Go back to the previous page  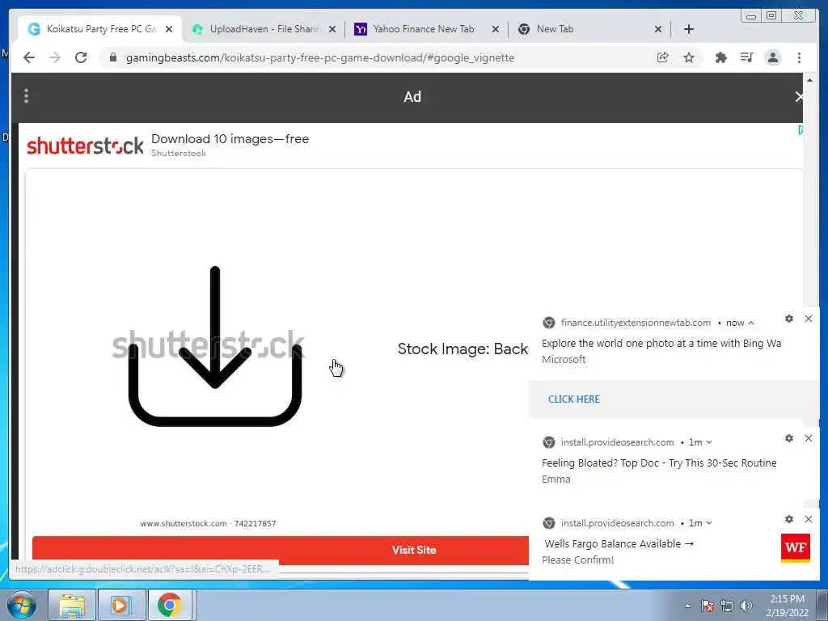click(x=29, y=57)
